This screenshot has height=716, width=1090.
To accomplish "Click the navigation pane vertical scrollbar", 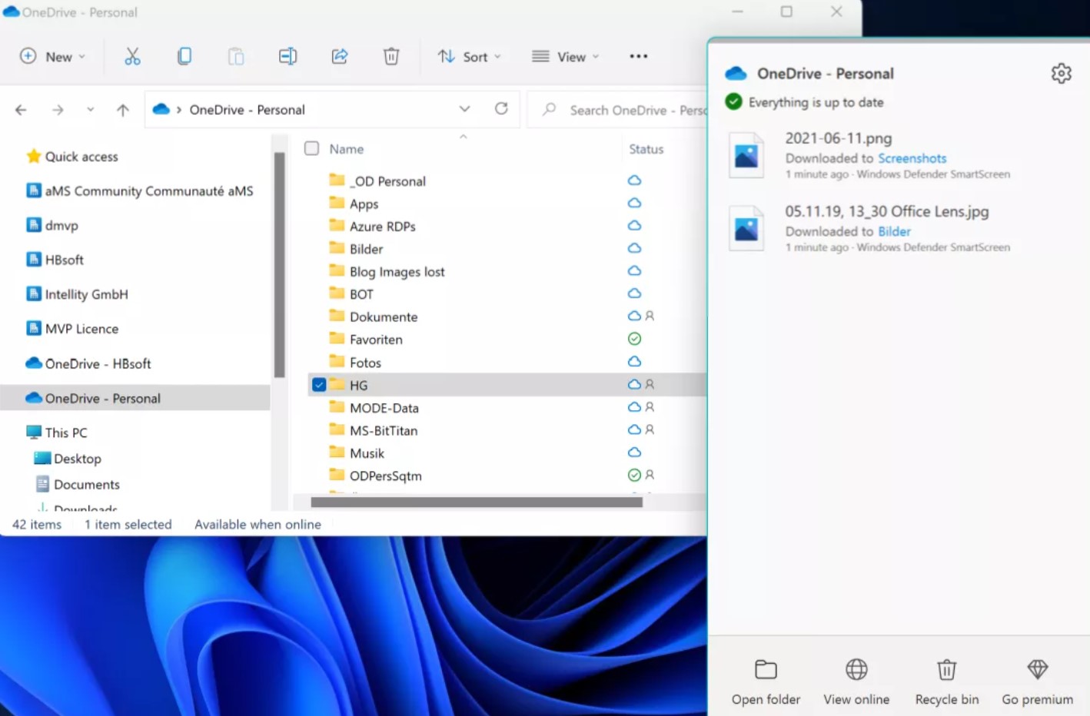I will coord(279,264).
